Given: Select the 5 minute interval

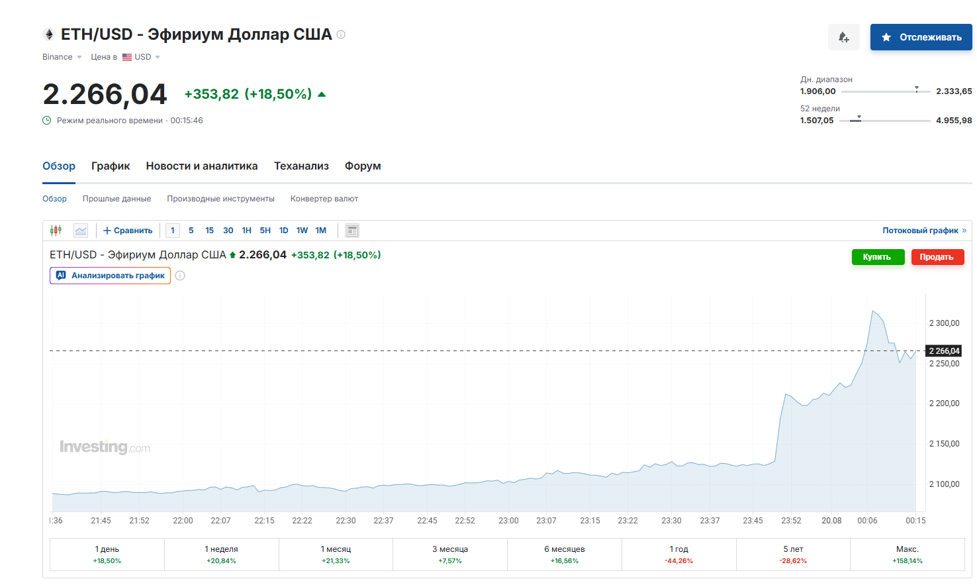Looking at the screenshot, I should 191,231.
